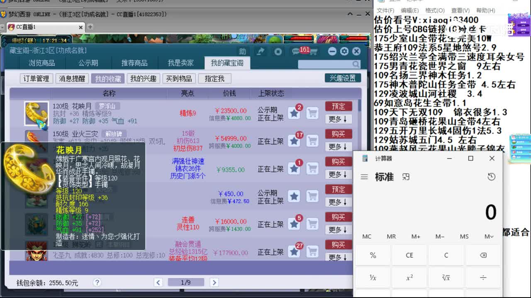The image size is (531, 298).
Task: Click 兴趣设置 button
Action: (x=343, y=78)
